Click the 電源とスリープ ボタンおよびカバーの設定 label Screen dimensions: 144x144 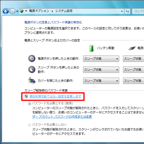click(x=52, y=40)
